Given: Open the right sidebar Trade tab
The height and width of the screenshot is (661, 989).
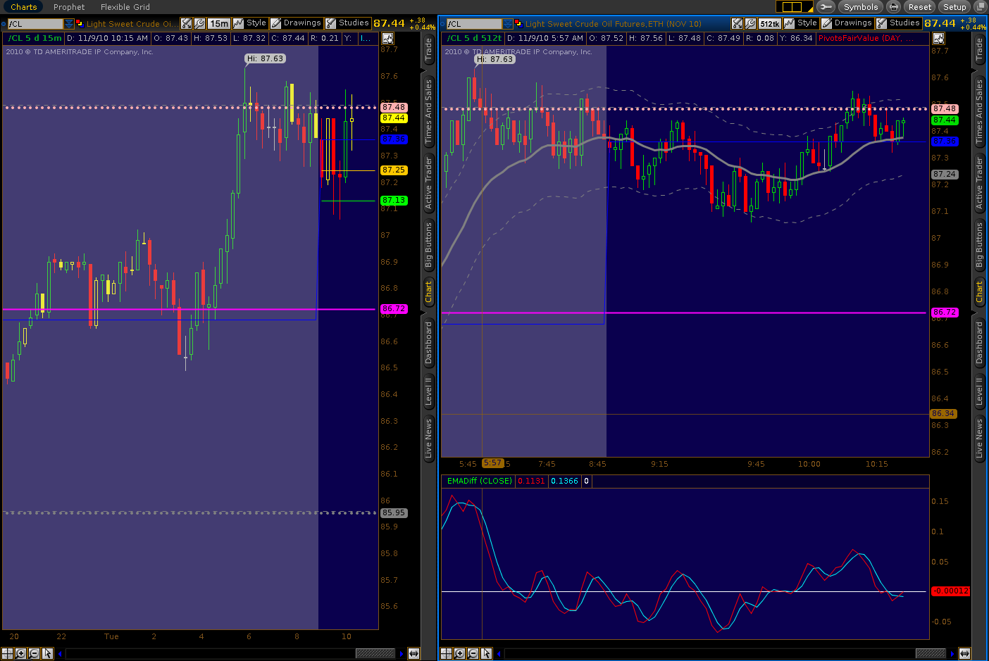Looking at the screenshot, I should (979, 49).
